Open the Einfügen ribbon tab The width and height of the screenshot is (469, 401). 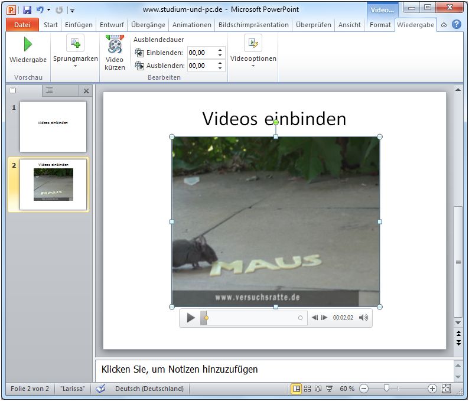click(x=79, y=25)
